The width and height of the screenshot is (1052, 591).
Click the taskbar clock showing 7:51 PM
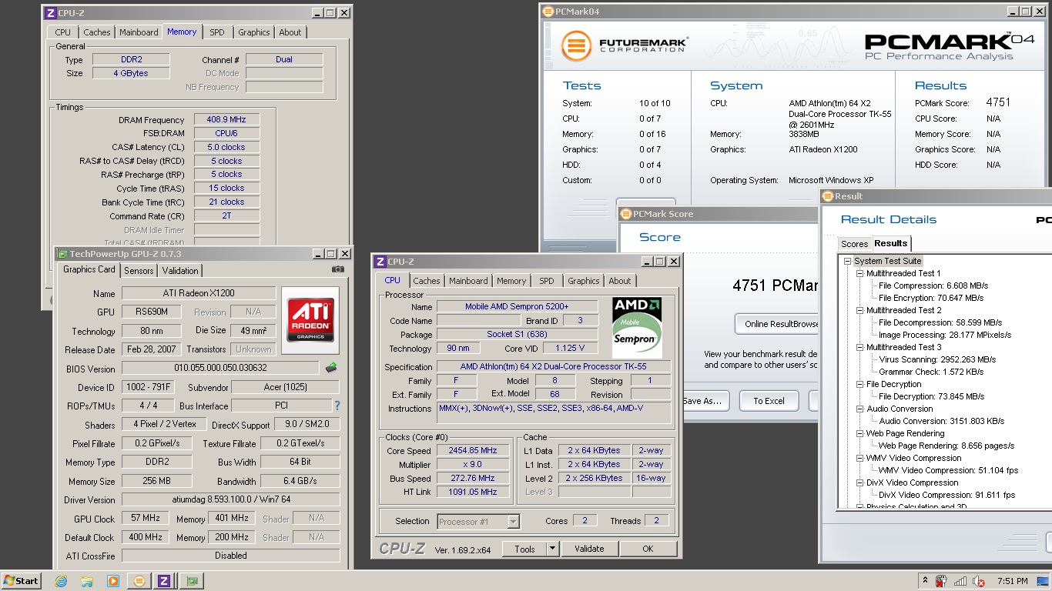tap(1012, 581)
